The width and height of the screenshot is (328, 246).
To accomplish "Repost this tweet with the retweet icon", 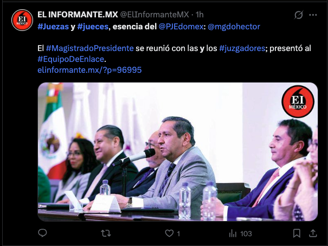I will [106, 233].
